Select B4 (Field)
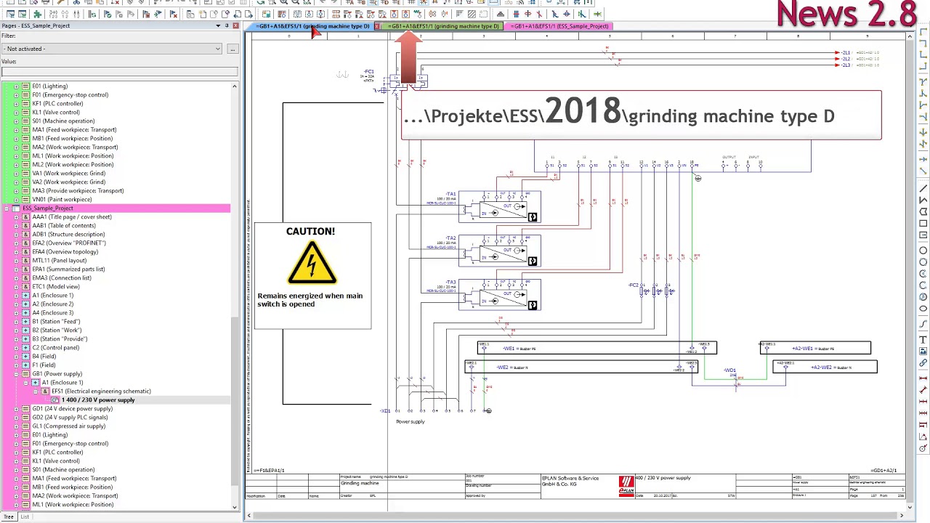930x523 pixels. [44, 356]
